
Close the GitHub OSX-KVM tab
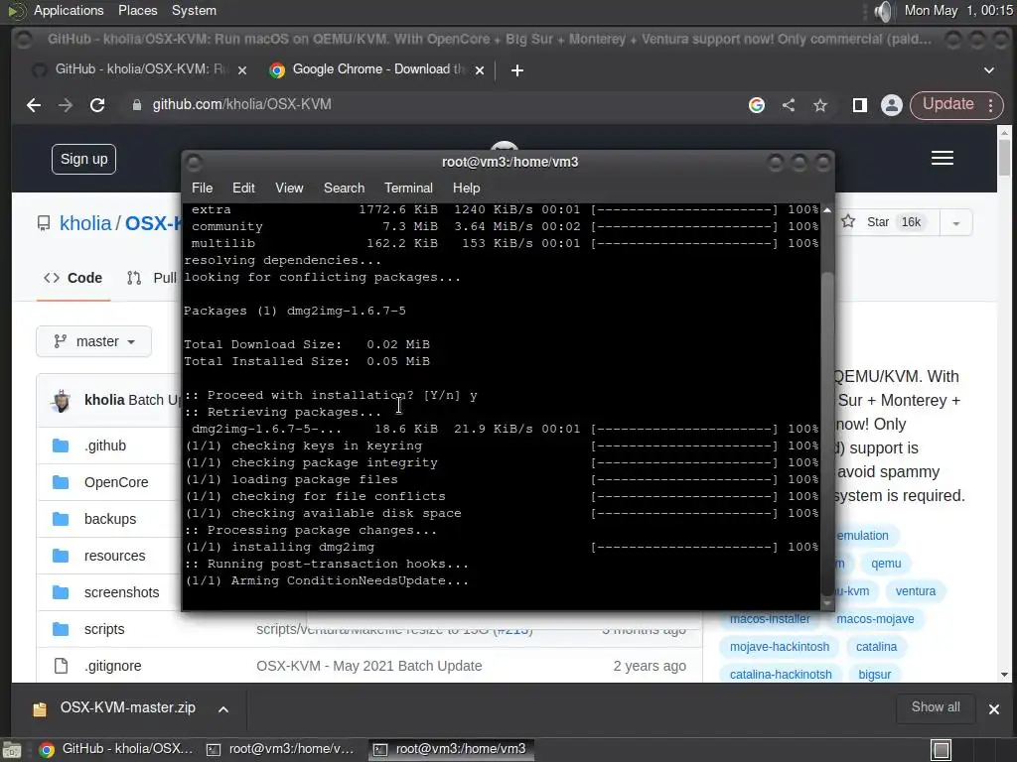click(x=242, y=70)
